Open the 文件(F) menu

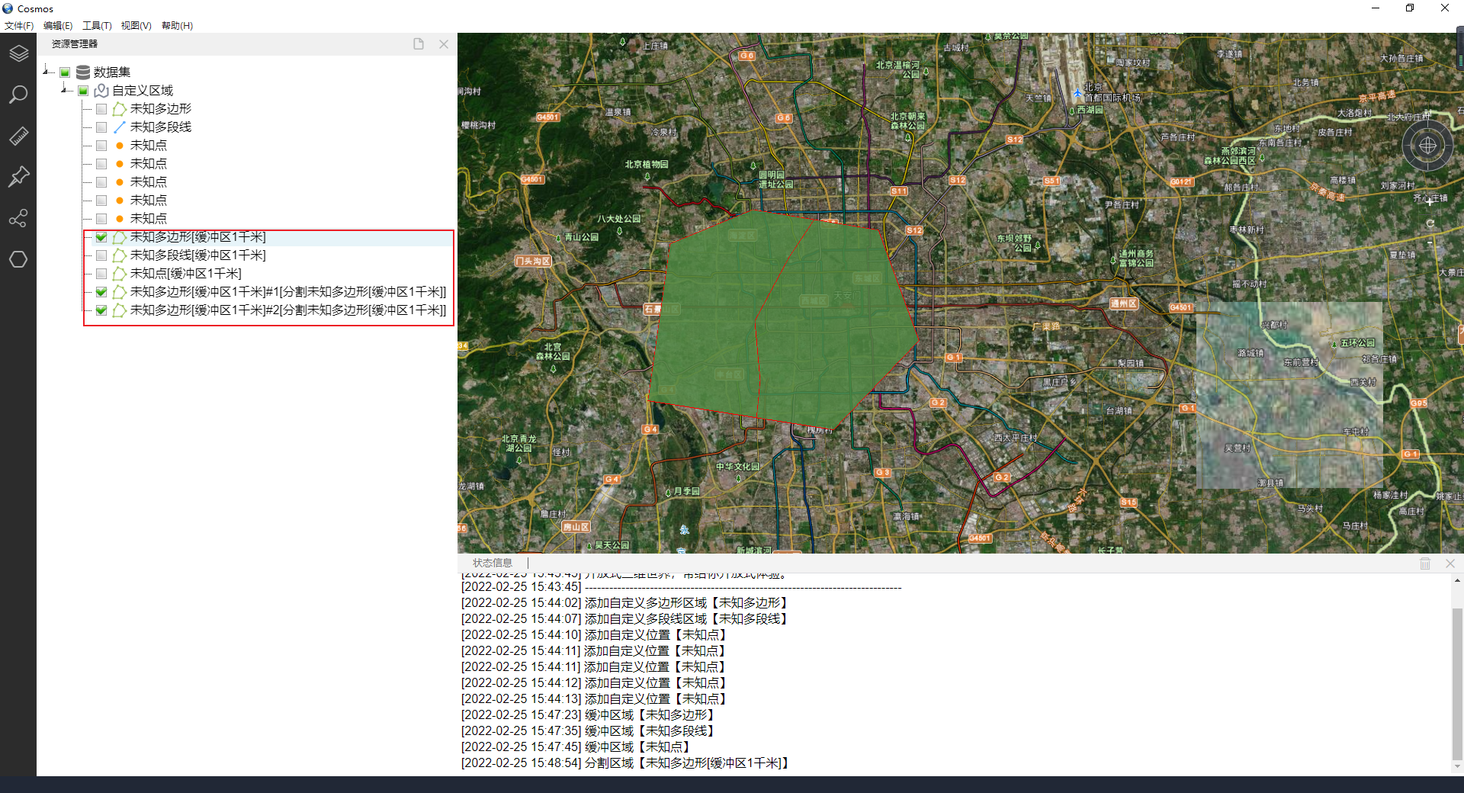point(19,25)
